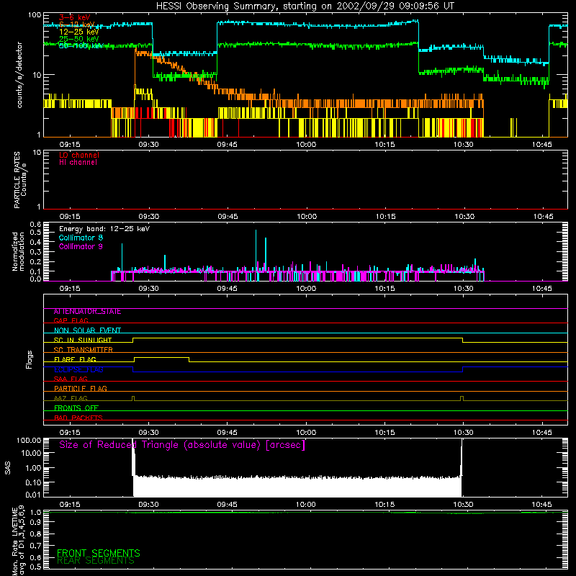Click the Flags vertical axis label
The height and width of the screenshot is (576, 576).
tap(30, 359)
